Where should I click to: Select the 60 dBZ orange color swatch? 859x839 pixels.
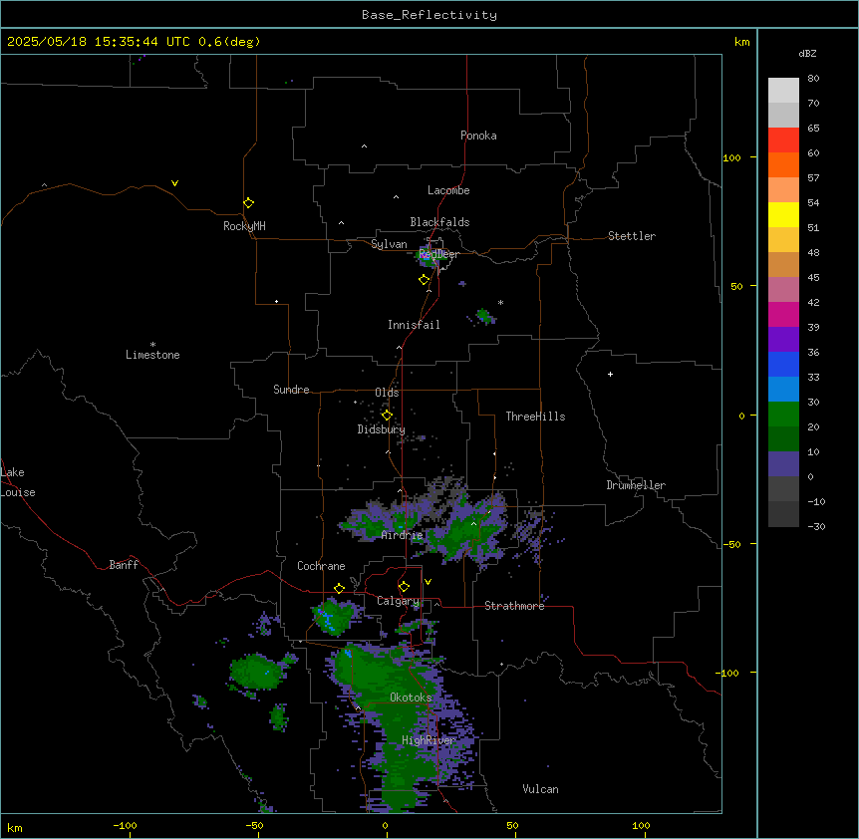point(783,164)
